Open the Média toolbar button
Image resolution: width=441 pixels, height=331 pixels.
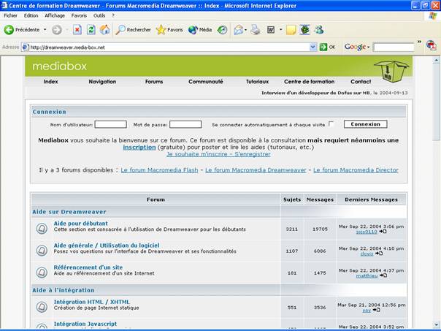(x=200, y=29)
